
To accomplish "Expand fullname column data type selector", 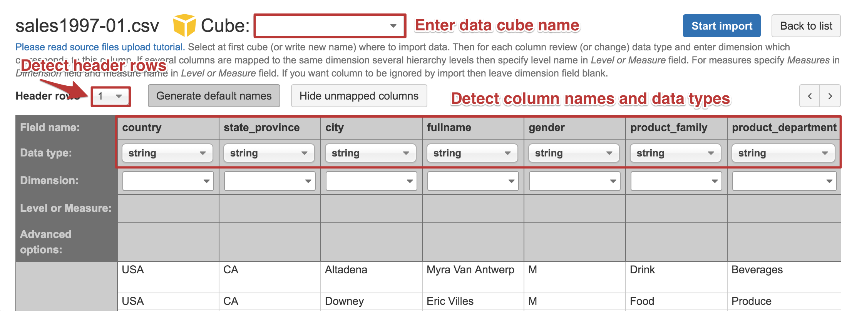I will point(472,153).
